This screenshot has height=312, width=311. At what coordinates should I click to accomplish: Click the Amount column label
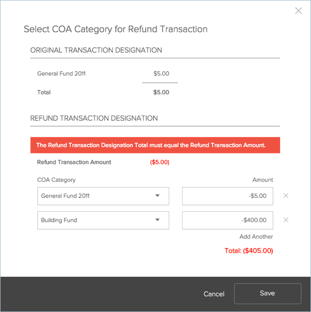(x=262, y=180)
